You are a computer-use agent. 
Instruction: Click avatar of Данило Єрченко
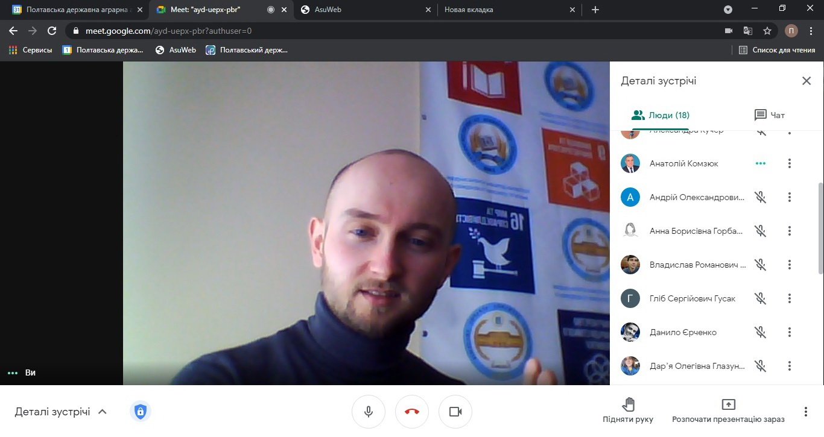[x=630, y=332]
